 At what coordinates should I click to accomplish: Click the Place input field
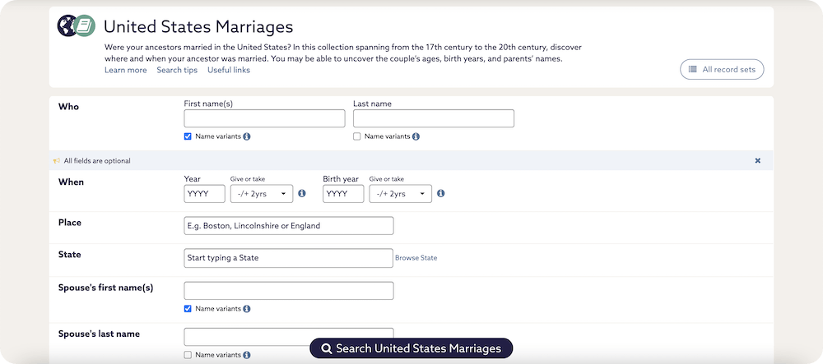pyautogui.click(x=288, y=226)
